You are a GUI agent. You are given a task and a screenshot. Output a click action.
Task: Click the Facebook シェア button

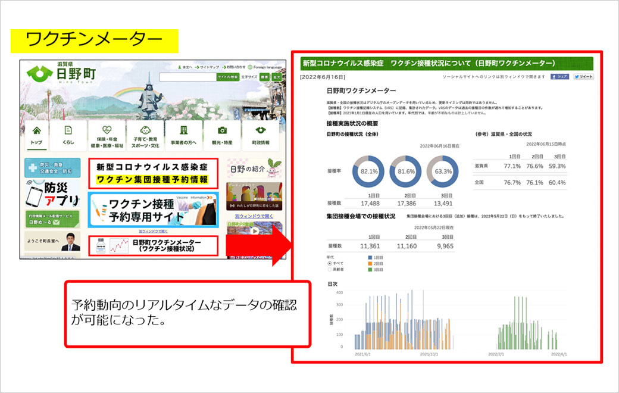[560, 77]
